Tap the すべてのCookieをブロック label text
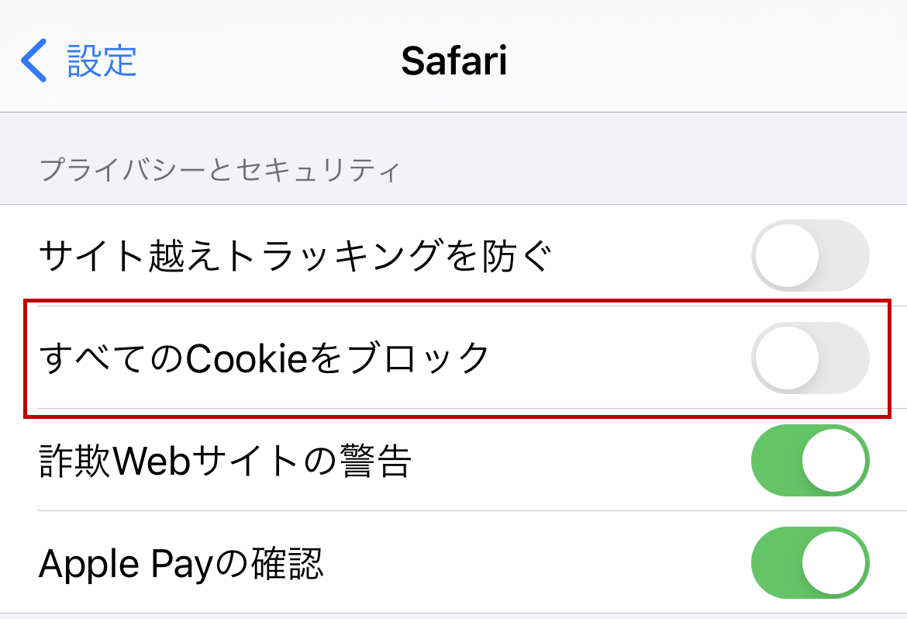The width and height of the screenshot is (907, 619). coord(264,358)
